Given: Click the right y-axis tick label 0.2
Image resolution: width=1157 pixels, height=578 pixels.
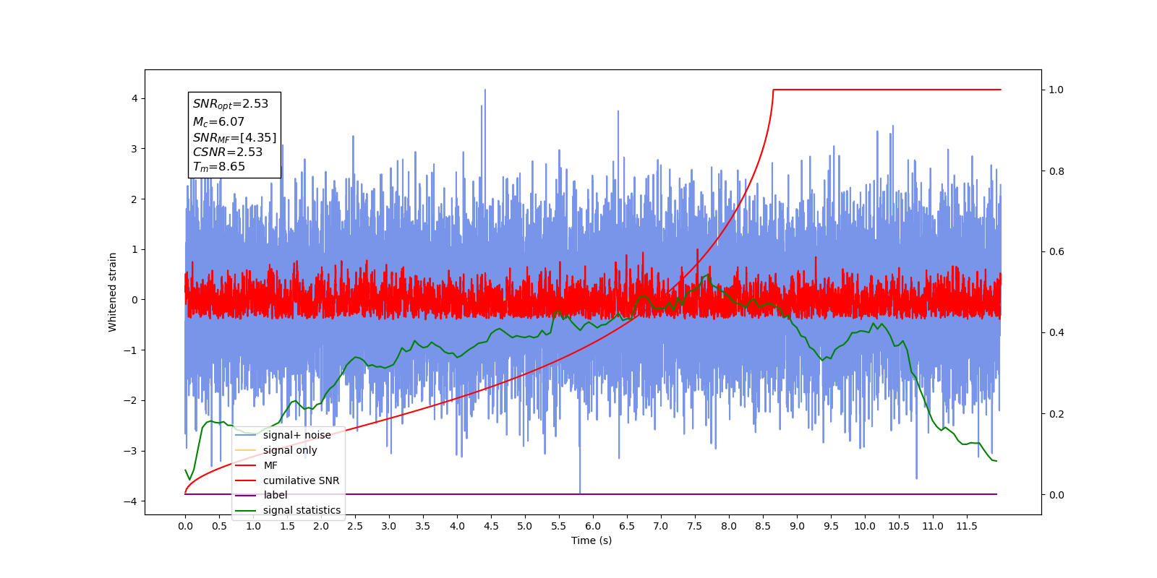Looking at the screenshot, I should click(1056, 414).
